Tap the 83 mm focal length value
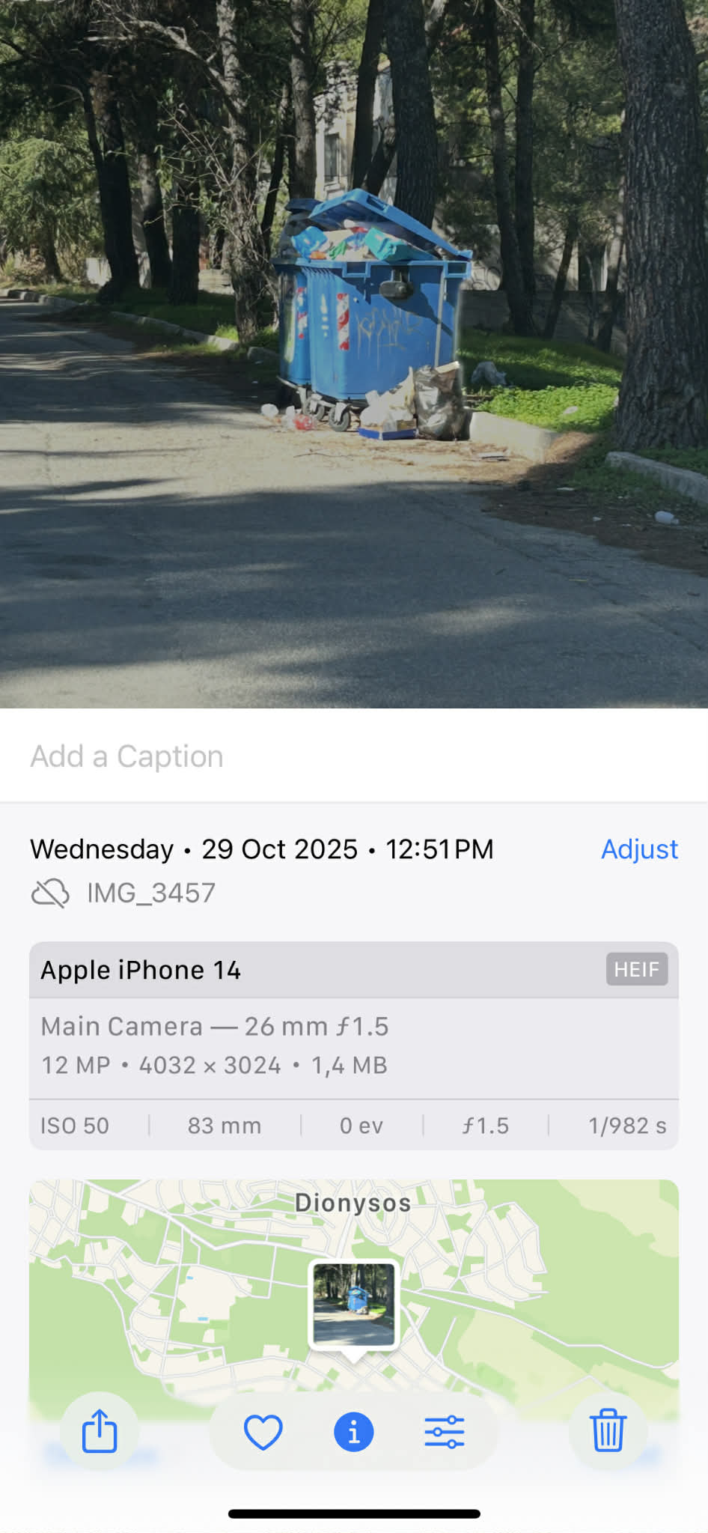 (225, 1126)
